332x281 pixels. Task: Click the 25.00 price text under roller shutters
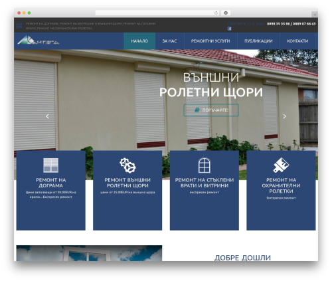tap(127, 192)
